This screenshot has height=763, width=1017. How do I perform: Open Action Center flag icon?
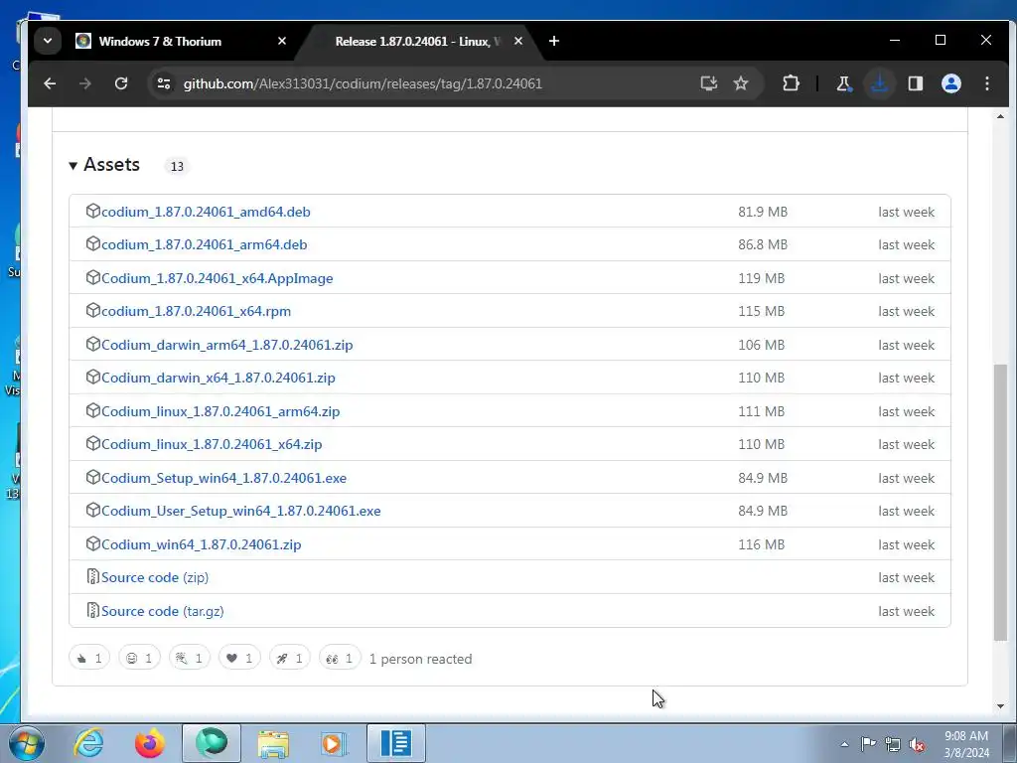pyautogui.click(x=868, y=743)
